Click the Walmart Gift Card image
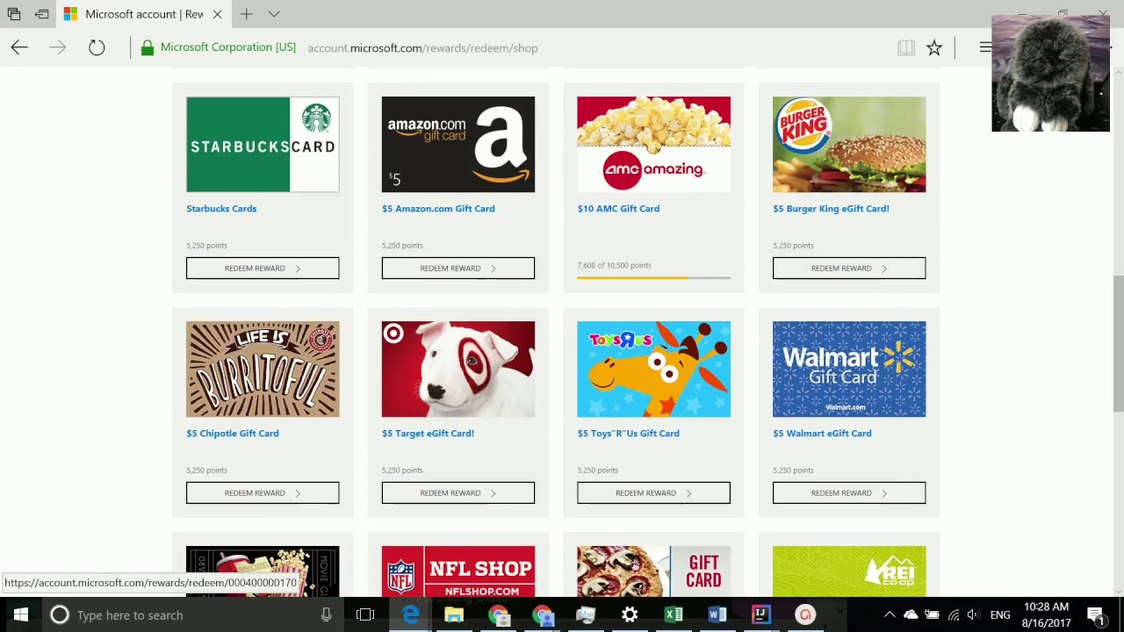This screenshot has width=1124, height=632. (x=849, y=369)
